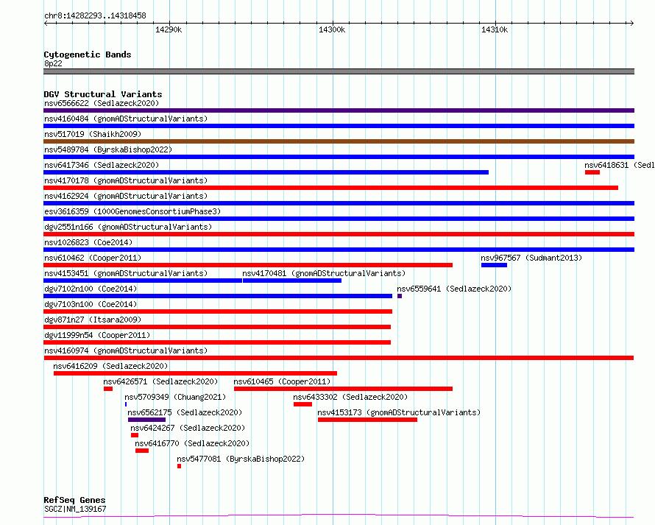655x525 pixels.
Task: Open dgv2551n166 gnomAD variant label
Action: tap(128, 227)
